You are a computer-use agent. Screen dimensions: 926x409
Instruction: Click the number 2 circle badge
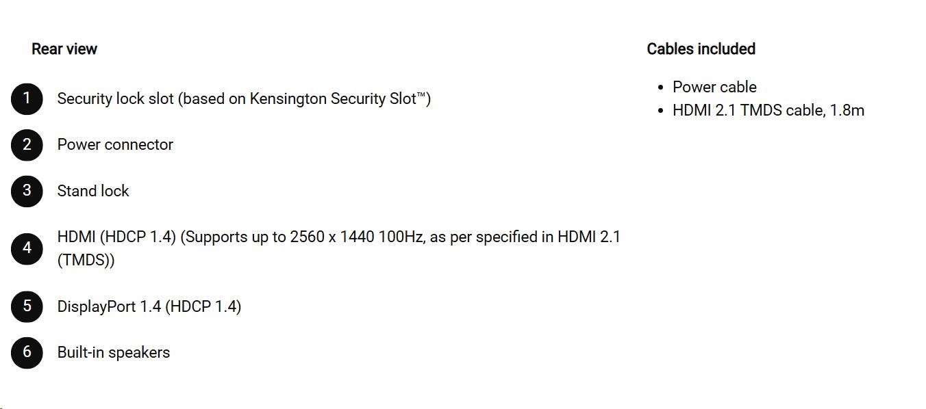27,144
